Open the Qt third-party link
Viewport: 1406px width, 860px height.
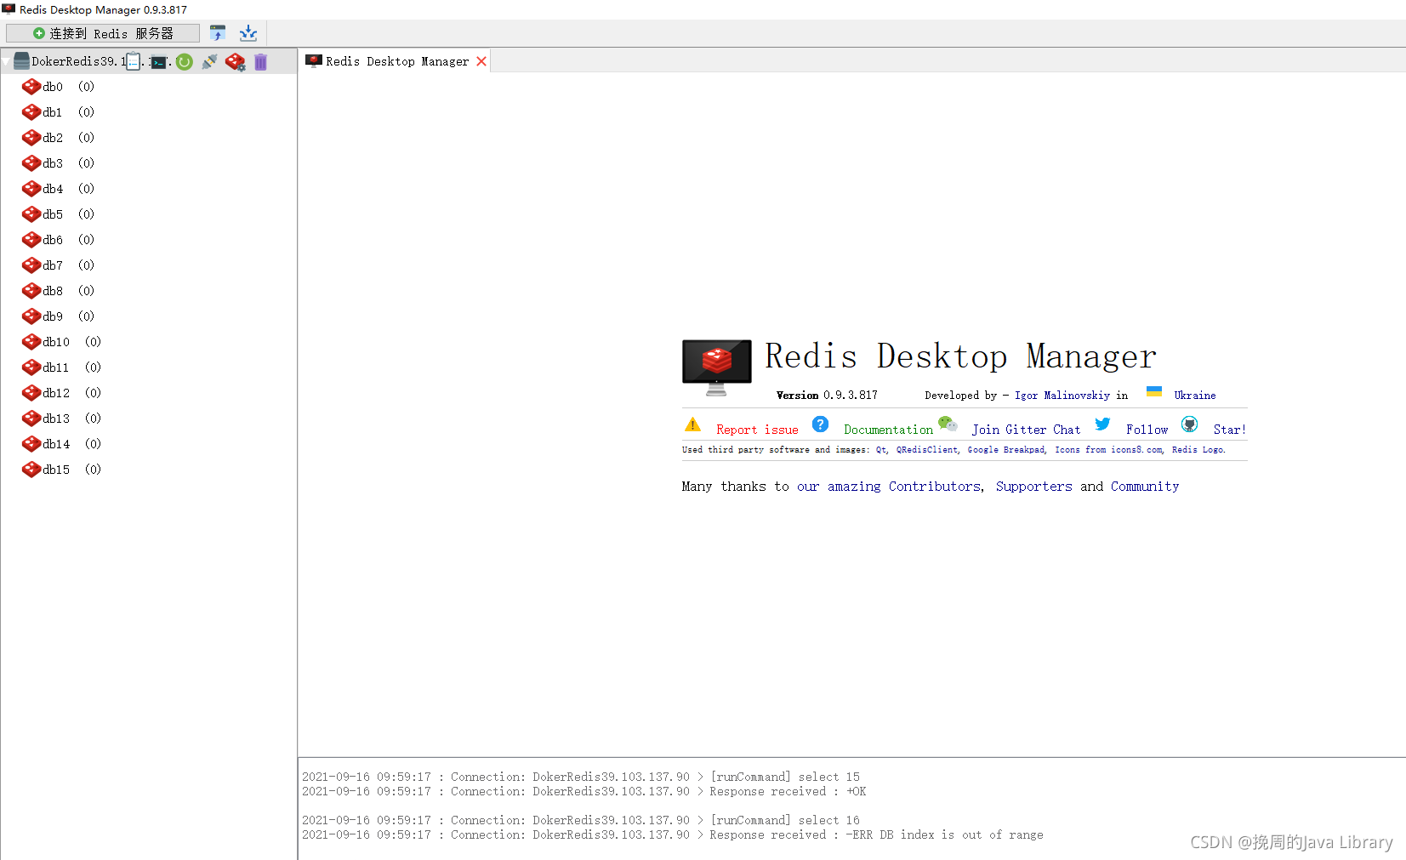click(x=881, y=450)
